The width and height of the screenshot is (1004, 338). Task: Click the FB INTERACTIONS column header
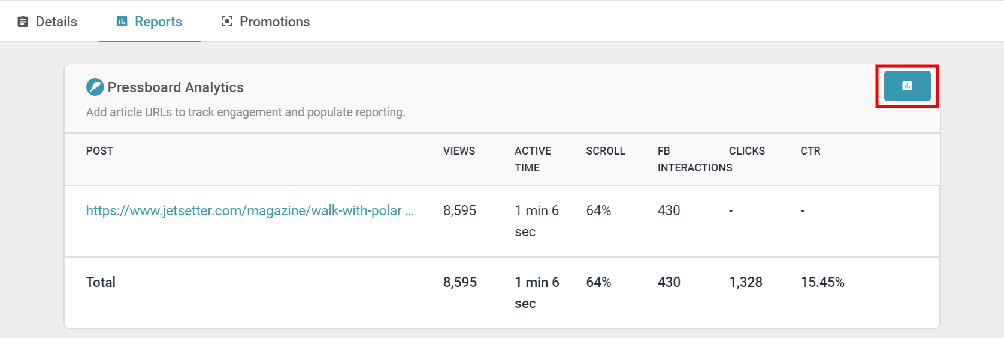tap(695, 159)
